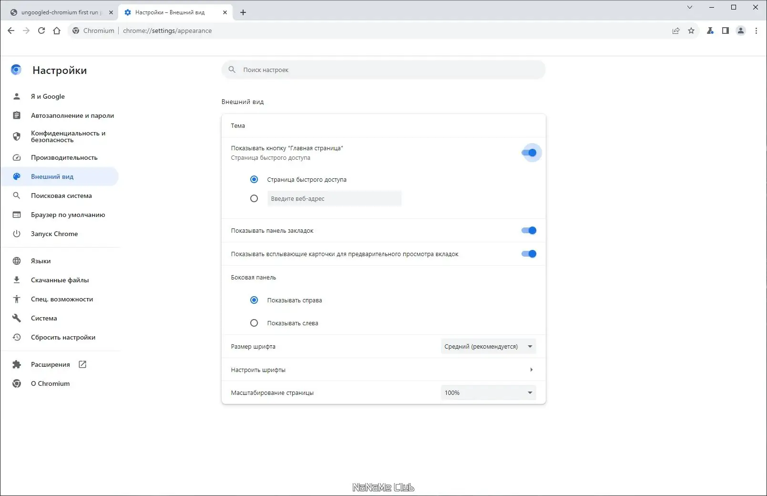Select Показывать слева radio button

254,323
